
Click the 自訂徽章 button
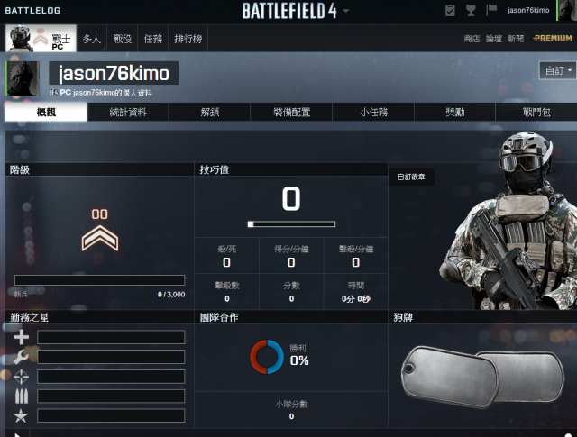tap(411, 177)
